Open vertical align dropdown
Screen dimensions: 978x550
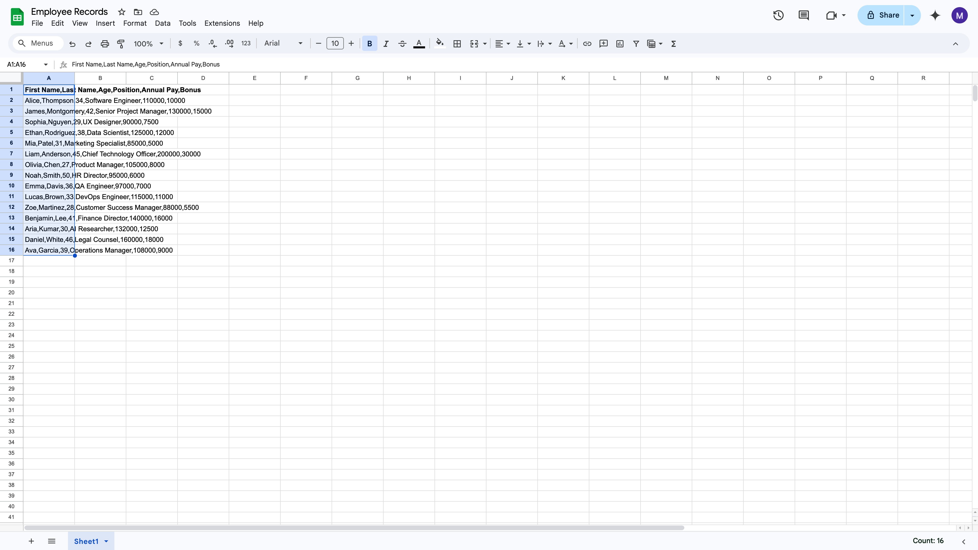(524, 44)
